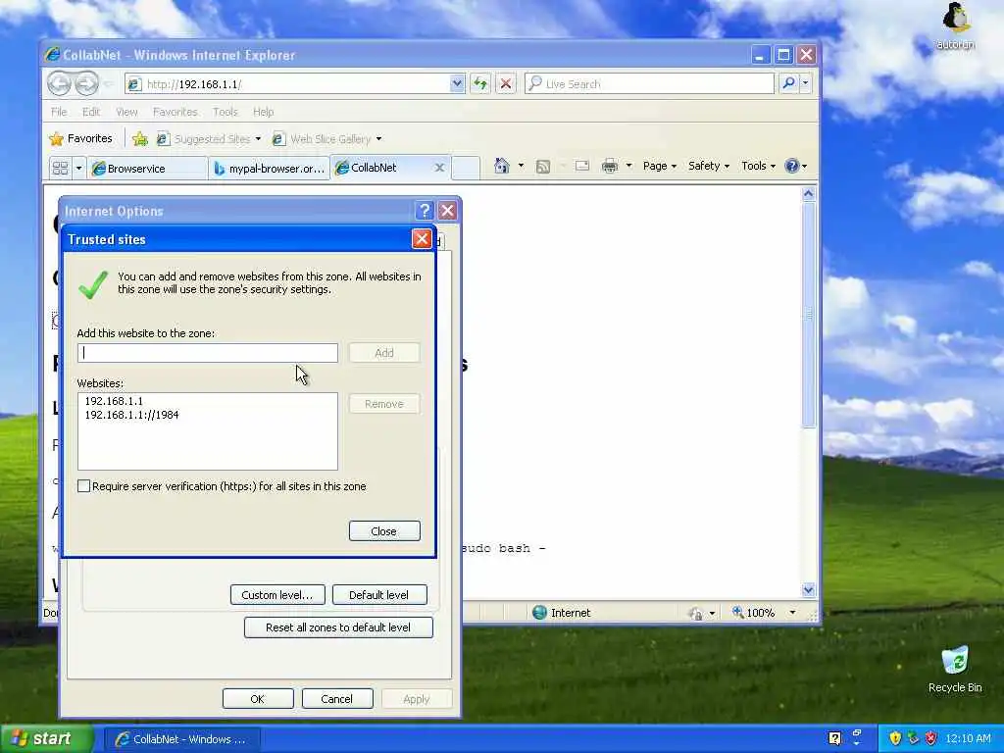Open Home button dropdown arrow
The height and width of the screenshot is (753, 1004).
[x=521, y=166]
